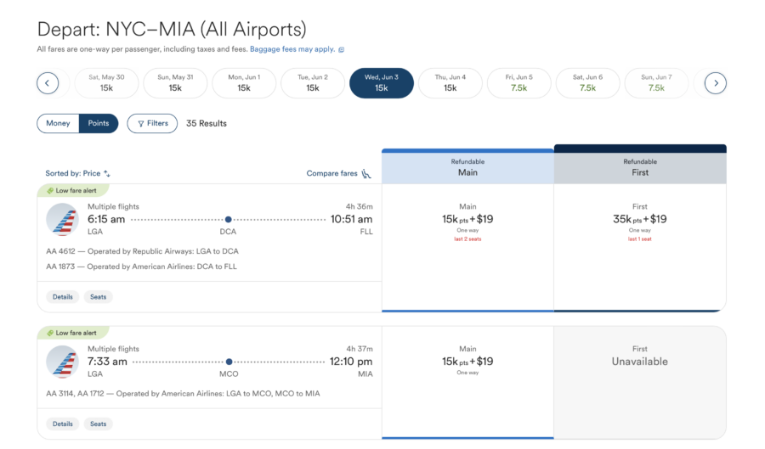The image size is (765, 449).
Task: Open Sorted by: Price options
Action: [x=77, y=174]
